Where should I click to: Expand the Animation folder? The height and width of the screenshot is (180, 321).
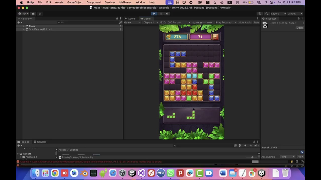[21, 157]
